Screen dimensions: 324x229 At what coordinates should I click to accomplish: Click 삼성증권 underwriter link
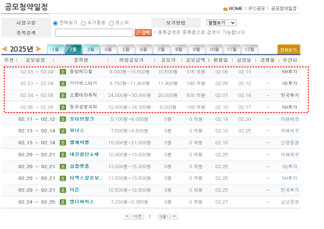click(290, 202)
